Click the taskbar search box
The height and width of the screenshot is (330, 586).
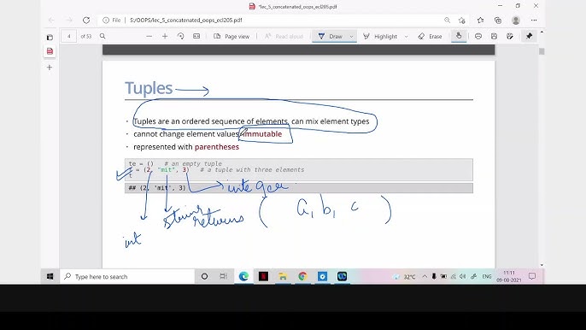(x=127, y=276)
